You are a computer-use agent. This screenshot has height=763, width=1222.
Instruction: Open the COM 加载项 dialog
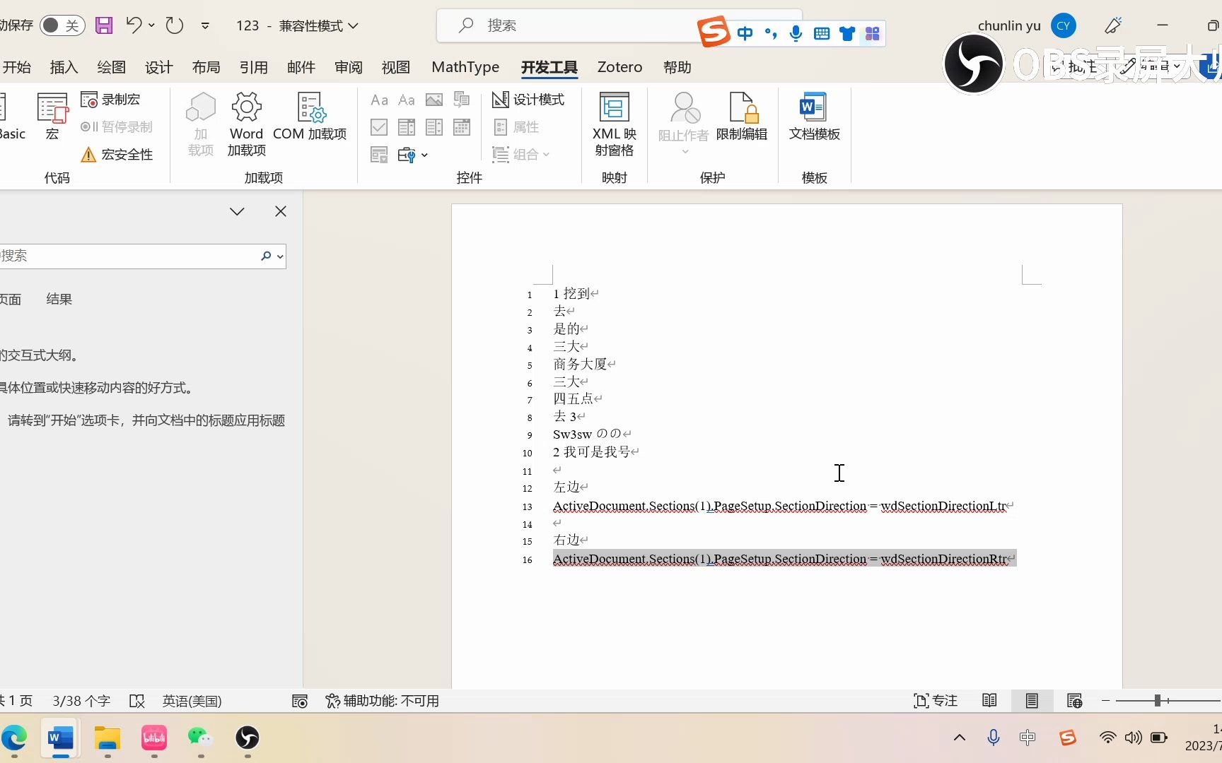pos(310,121)
